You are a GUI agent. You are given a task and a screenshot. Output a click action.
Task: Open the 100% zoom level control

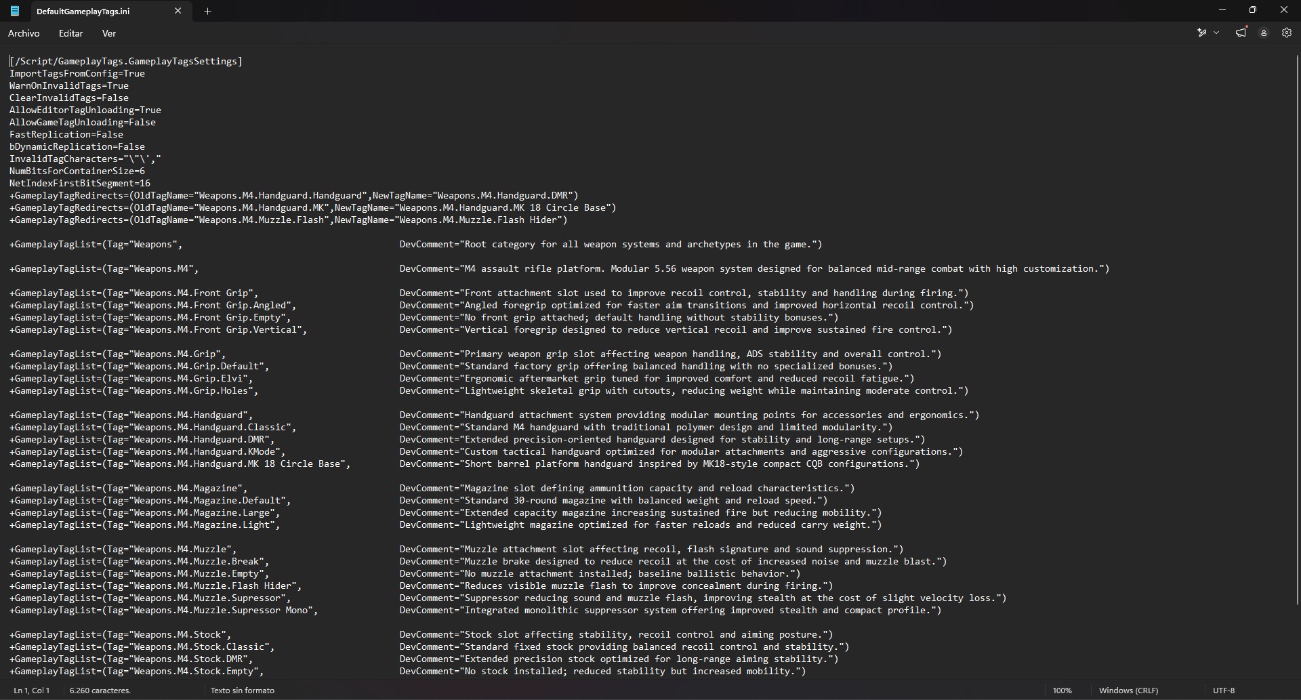click(x=1062, y=691)
